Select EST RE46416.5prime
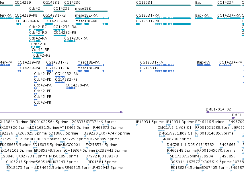The width and height of the screenshot is (244, 172). (210, 122)
